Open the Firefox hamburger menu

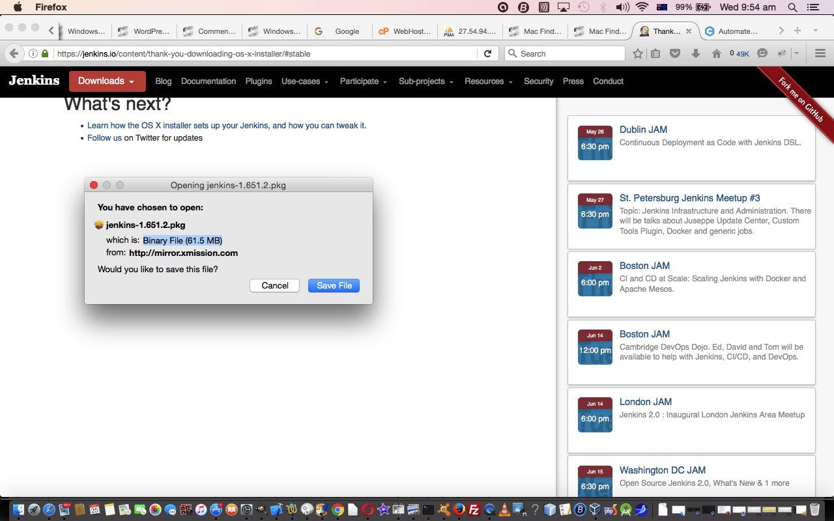tap(820, 53)
